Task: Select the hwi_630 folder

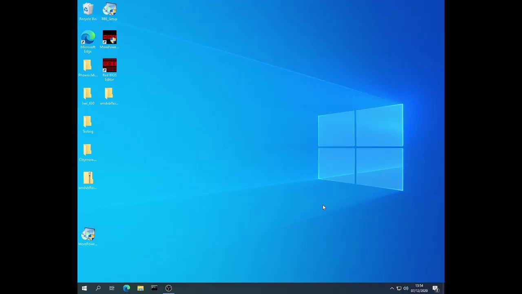Action: (88, 96)
